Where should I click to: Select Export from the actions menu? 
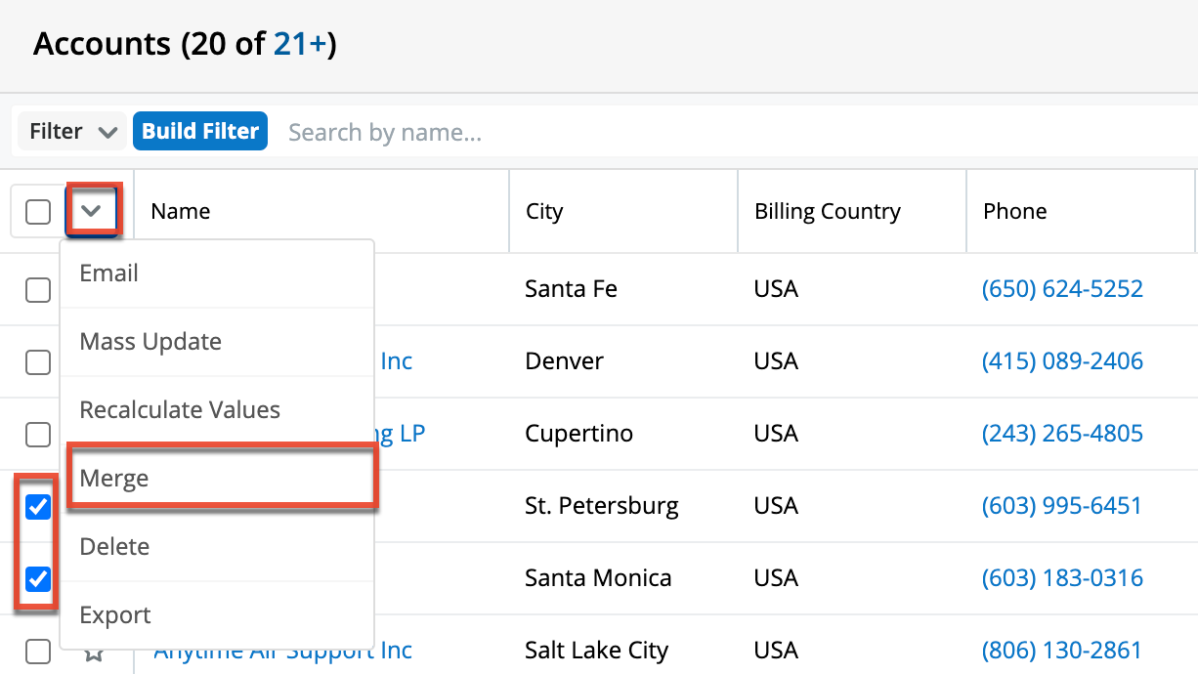coord(115,615)
